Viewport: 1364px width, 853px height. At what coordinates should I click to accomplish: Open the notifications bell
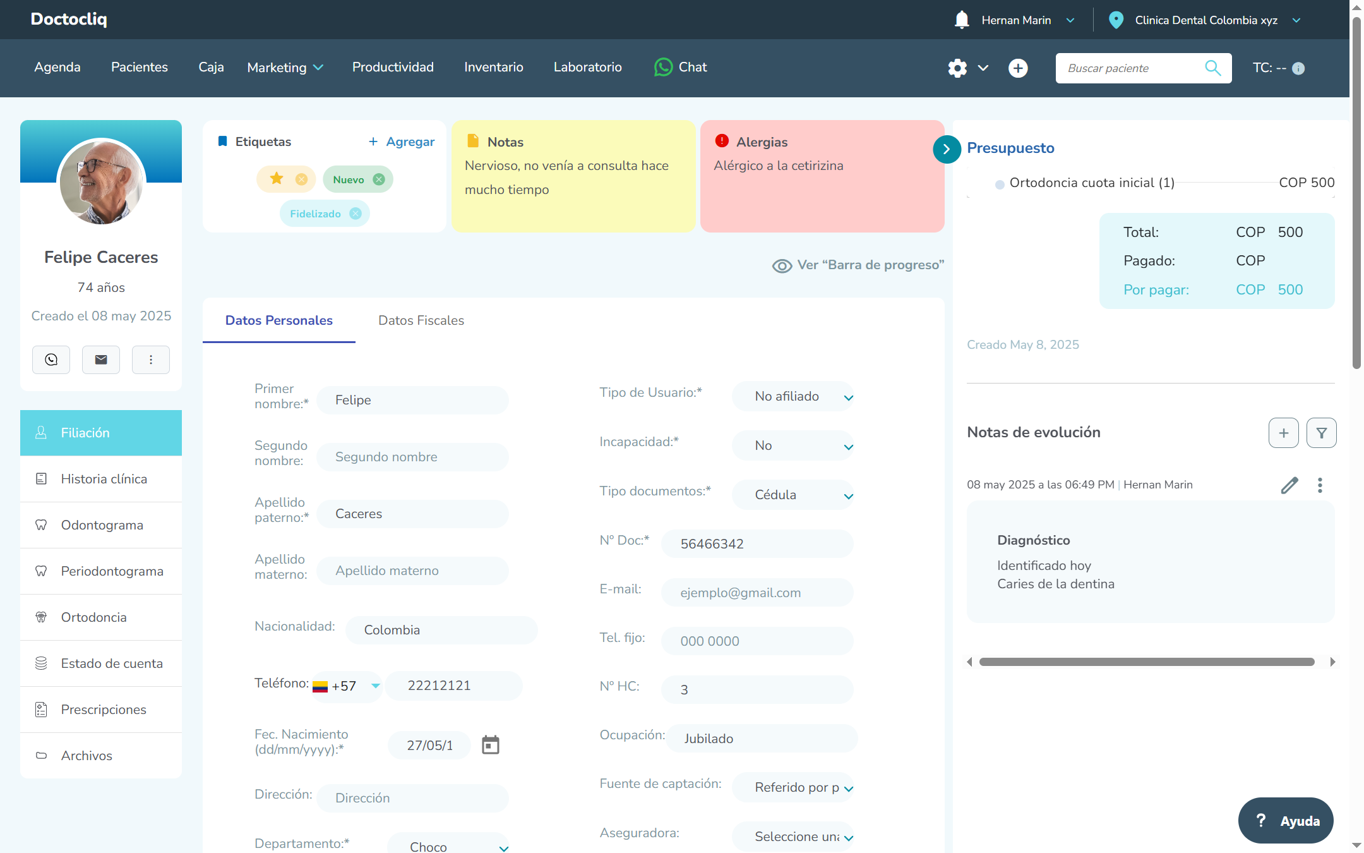tap(962, 20)
